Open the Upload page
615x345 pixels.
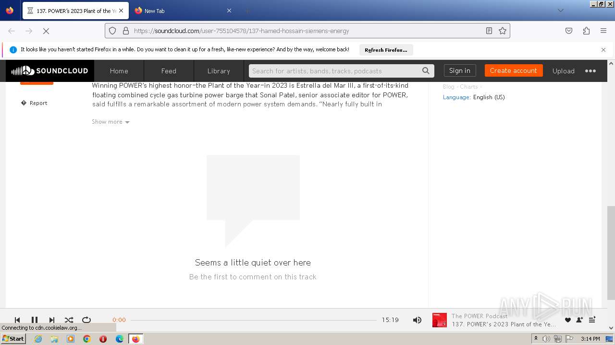click(x=564, y=71)
